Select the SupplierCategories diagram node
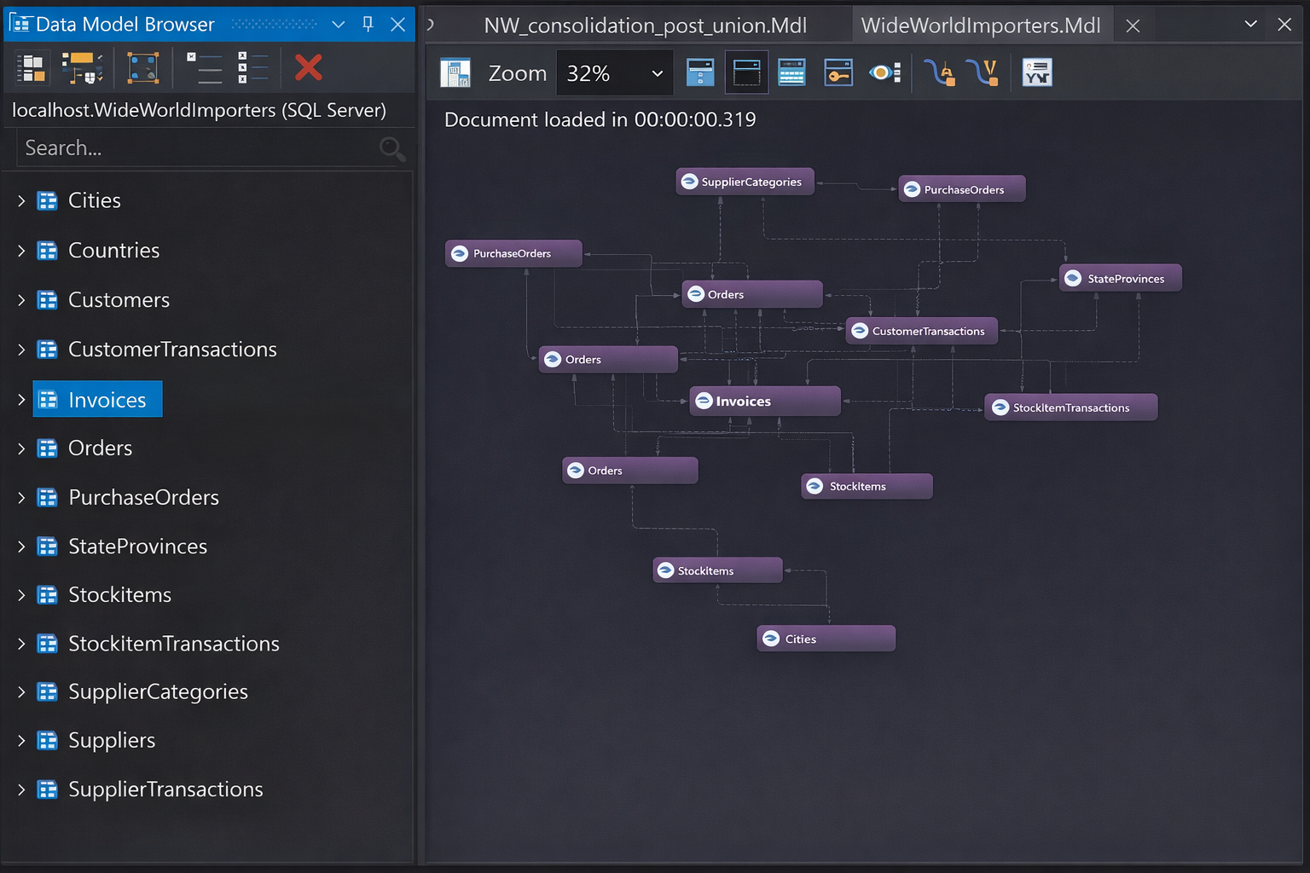 pyautogui.click(x=745, y=182)
